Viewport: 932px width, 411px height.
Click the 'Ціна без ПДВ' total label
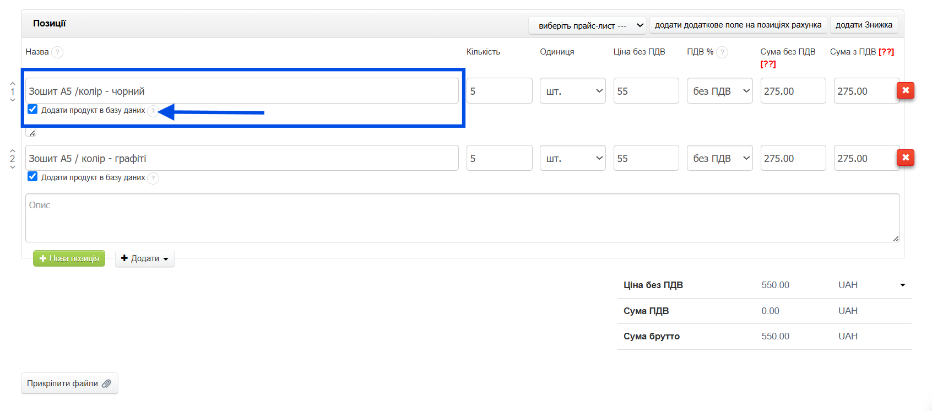pos(653,285)
